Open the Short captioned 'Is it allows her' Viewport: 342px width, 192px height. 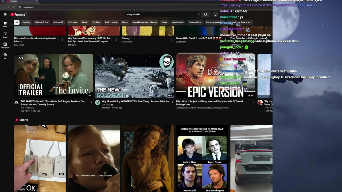94,158
